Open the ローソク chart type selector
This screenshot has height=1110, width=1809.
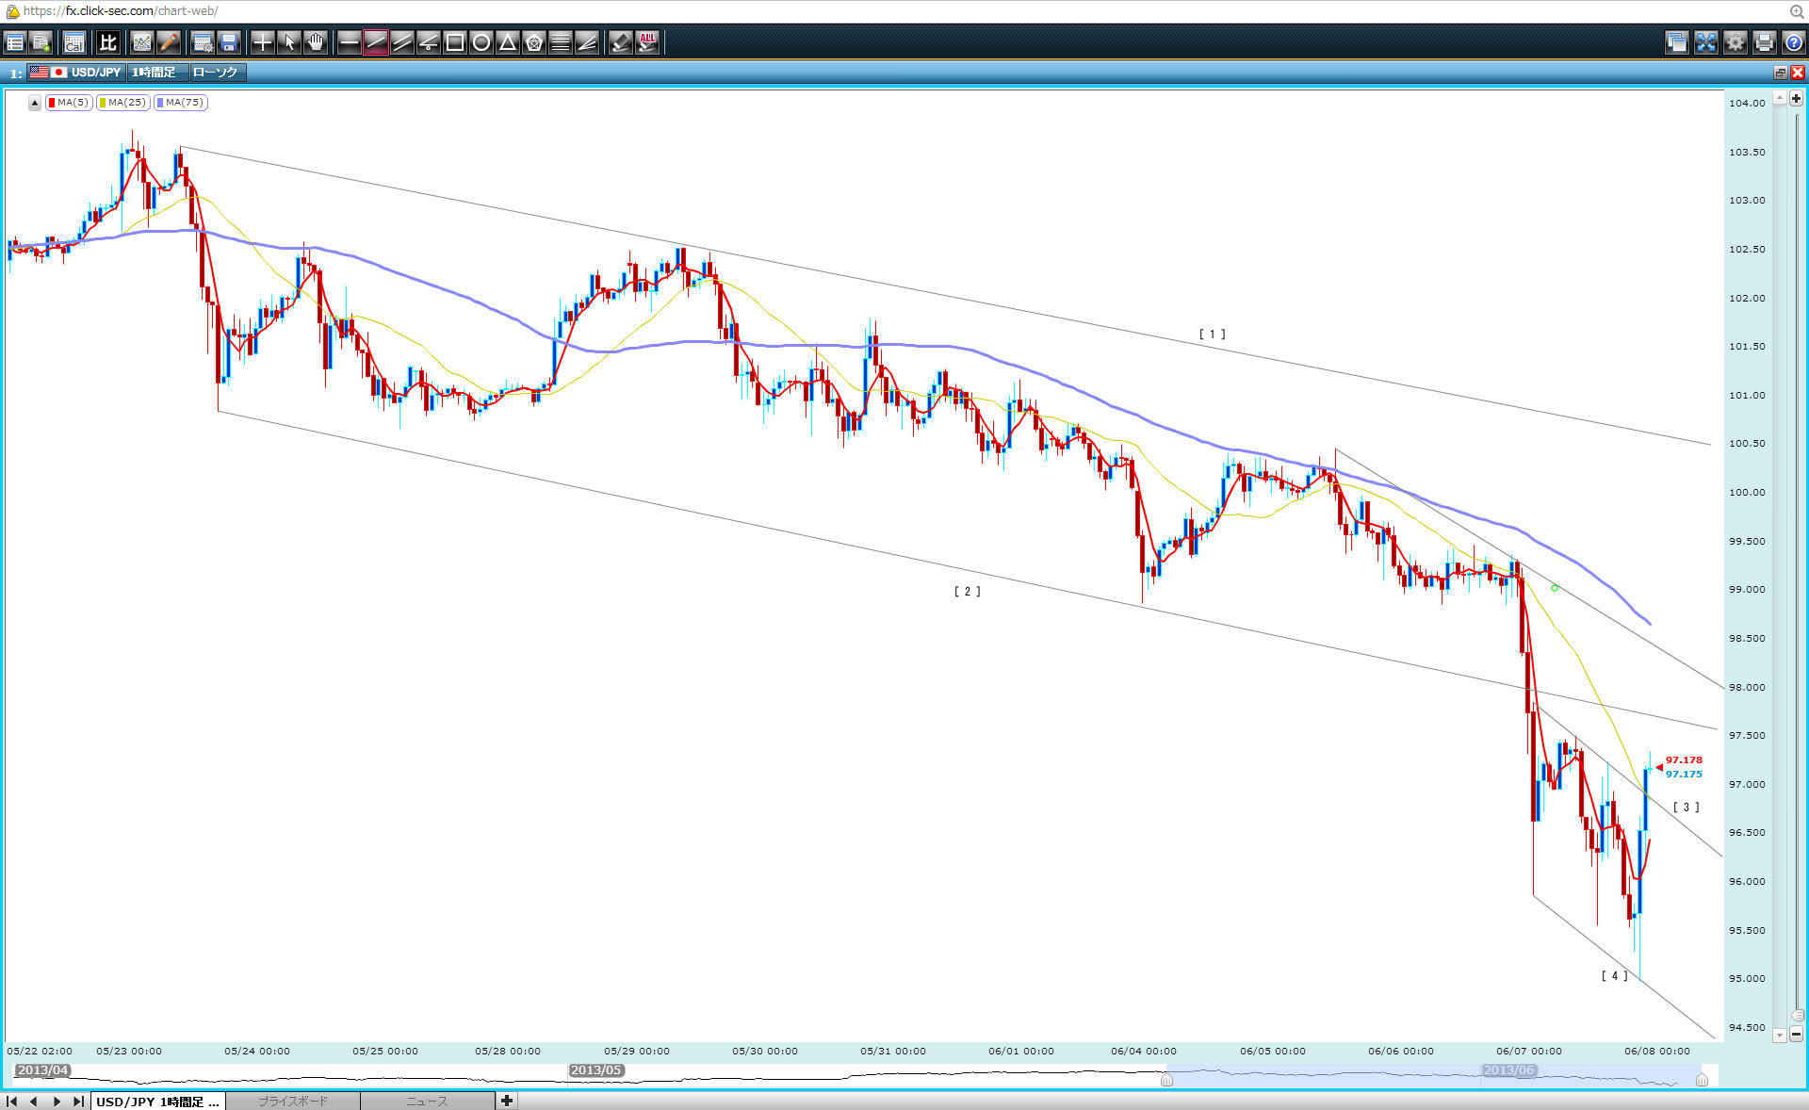216,73
